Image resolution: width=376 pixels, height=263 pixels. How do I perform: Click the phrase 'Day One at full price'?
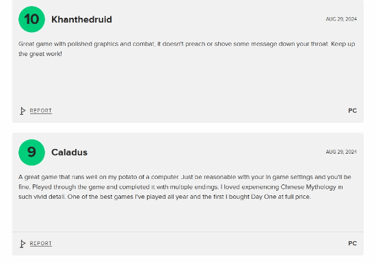click(280, 197)
